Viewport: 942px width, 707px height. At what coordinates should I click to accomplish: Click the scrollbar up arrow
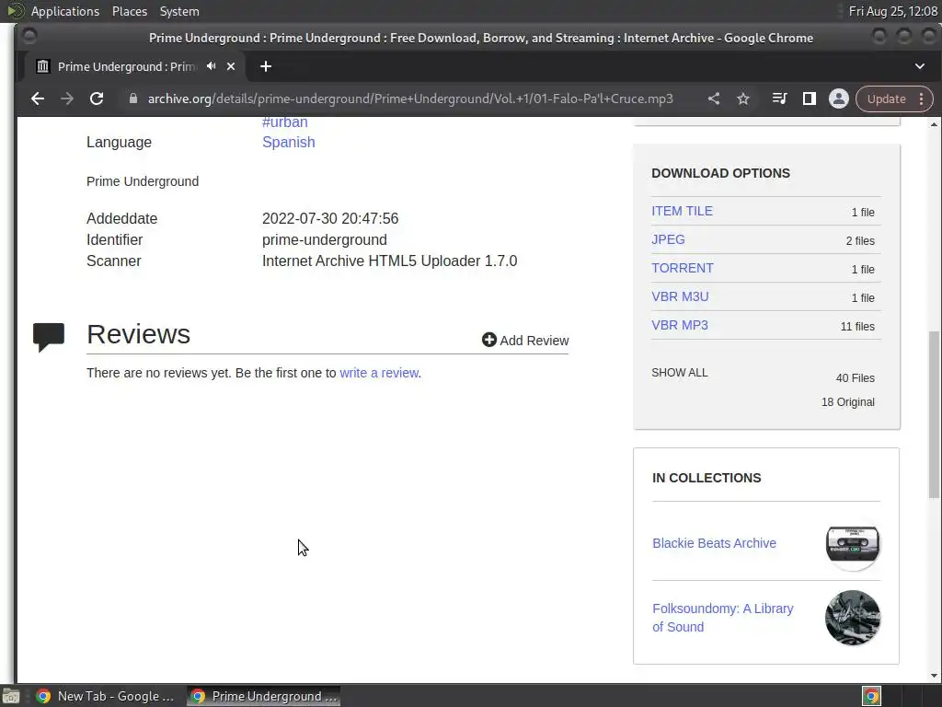click(934, 124)
